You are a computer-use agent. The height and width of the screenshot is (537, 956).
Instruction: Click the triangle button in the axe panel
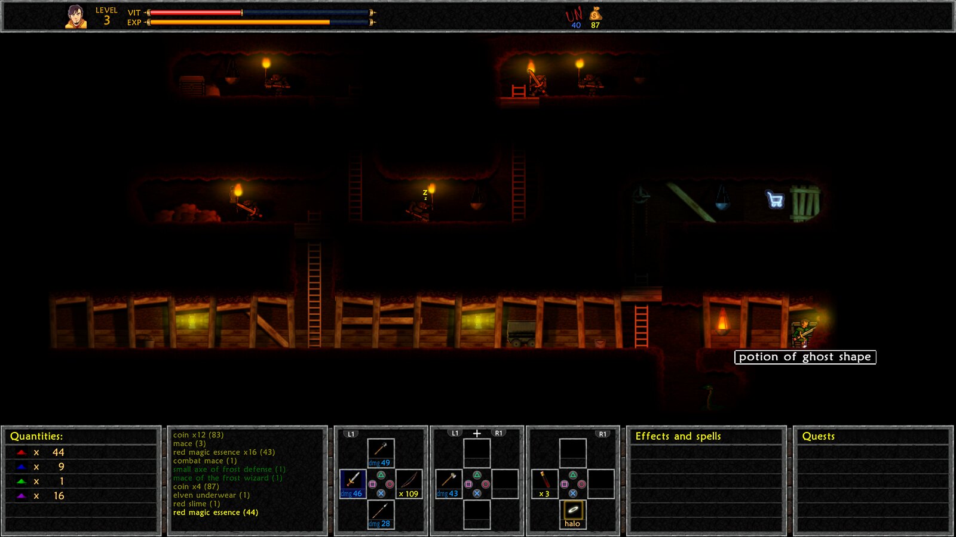tap(477, 476)
